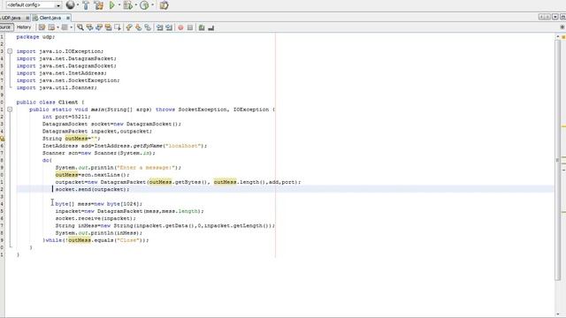Click 'import java.util.Scanner;' line
The width and height of the screenshot is (566, 318).
[57, 87]
